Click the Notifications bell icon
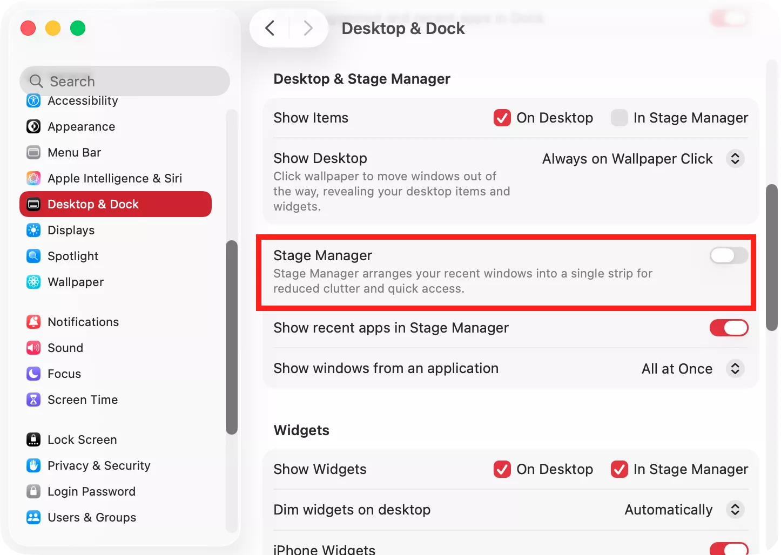This screenshot has width=781, height=555. point(33,322)
